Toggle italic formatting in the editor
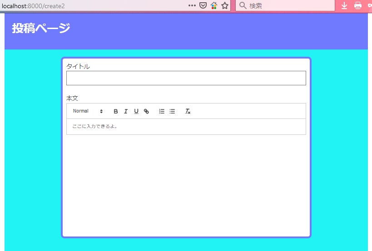 coord(126,111)
